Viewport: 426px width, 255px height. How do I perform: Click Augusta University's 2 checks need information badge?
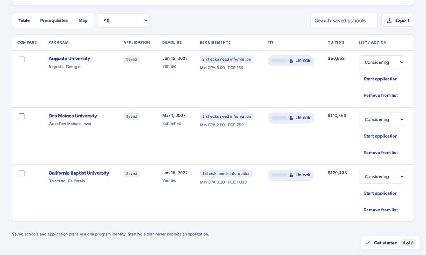(227, 59)
